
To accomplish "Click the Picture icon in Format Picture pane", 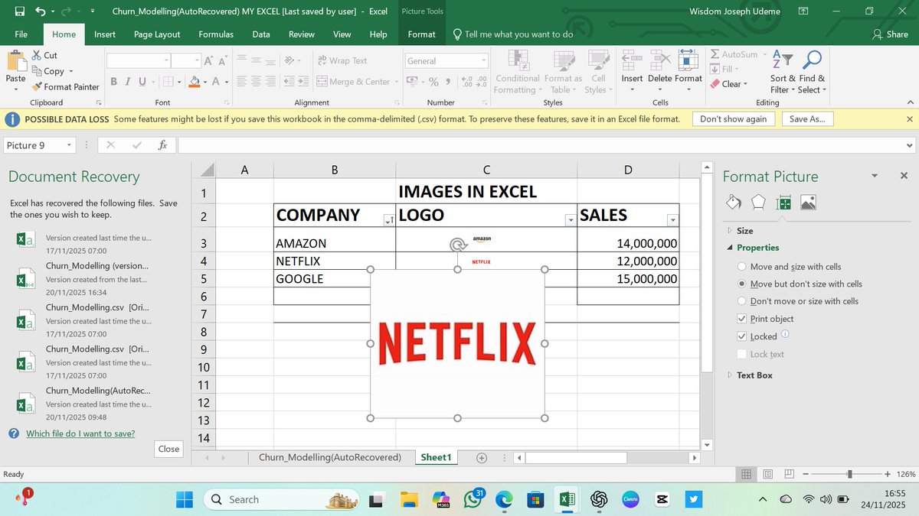I will coord(807,202).
